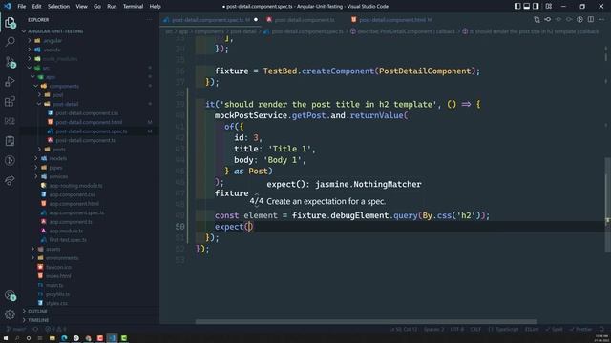The image size is (611, 343).
Task: Click the Windows Start button
Action: [6, 338]
